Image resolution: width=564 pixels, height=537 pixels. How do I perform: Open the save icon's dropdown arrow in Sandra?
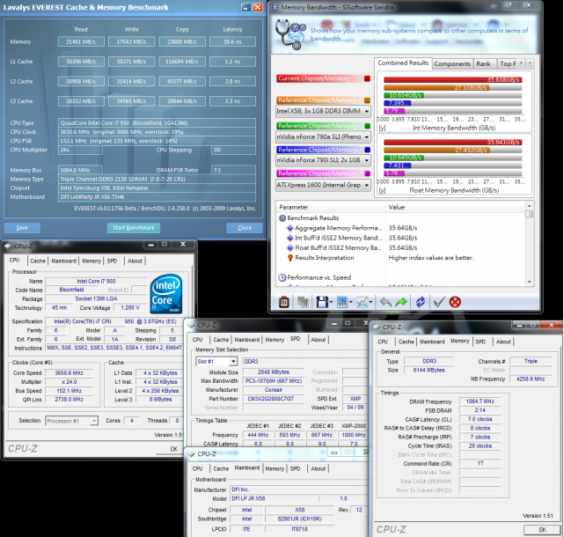click(331, 302)
